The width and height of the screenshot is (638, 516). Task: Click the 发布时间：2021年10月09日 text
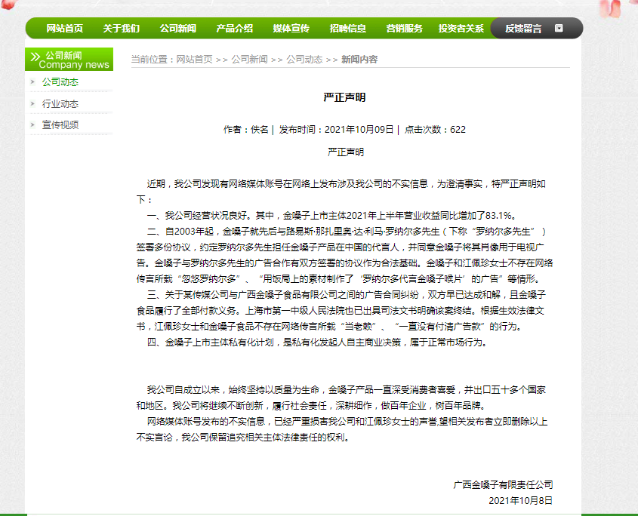coord(336,130)
